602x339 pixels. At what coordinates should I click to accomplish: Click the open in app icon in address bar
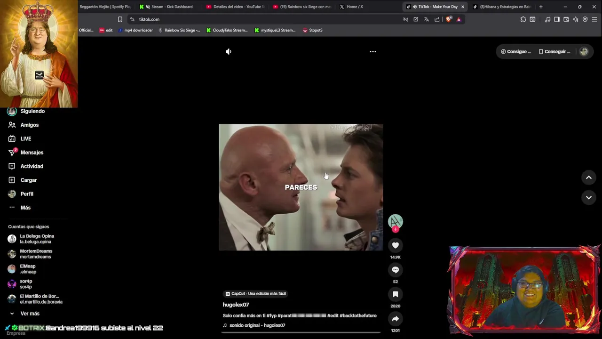pyautogui.click(x=416, y=19)
